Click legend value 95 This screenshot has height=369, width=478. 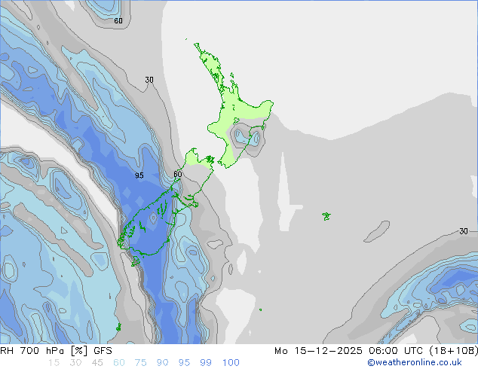[x=184, y=363]
